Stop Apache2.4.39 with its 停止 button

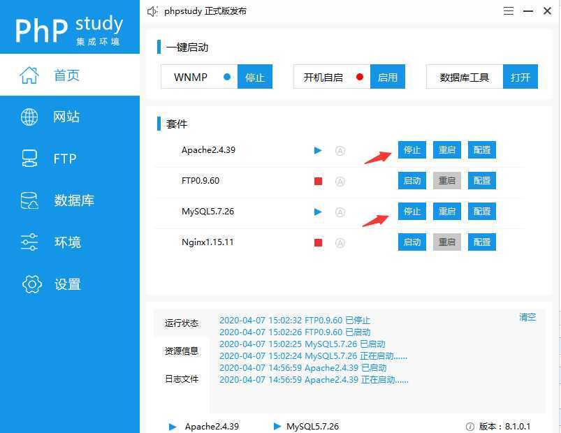411,150
